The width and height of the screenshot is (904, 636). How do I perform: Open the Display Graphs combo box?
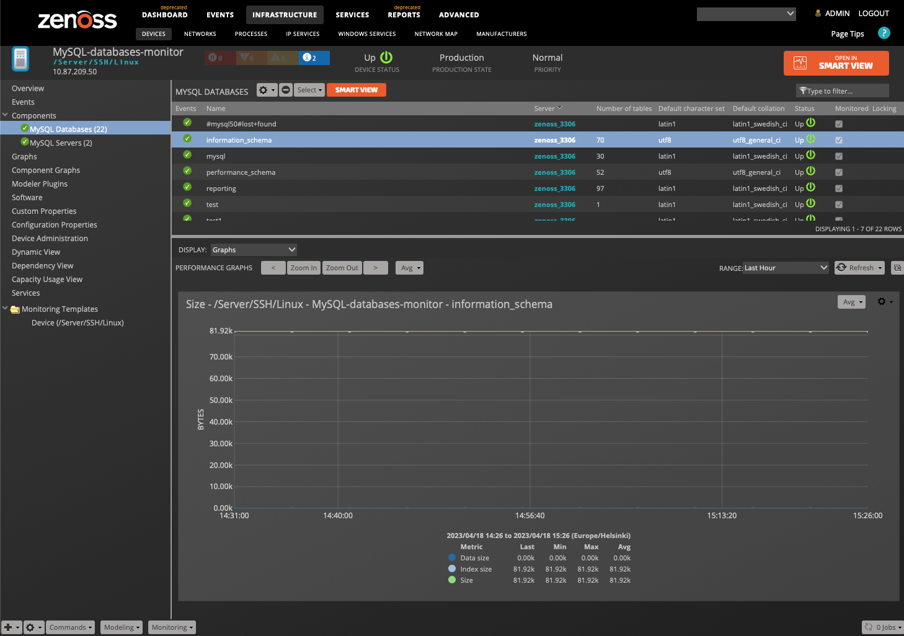click(254, 250)
